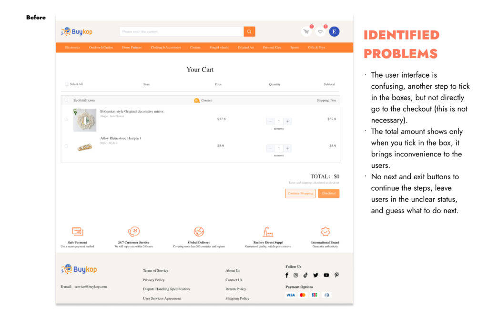Click the orange Checkout button
The image size is (488, 317).
click(329, 194)
